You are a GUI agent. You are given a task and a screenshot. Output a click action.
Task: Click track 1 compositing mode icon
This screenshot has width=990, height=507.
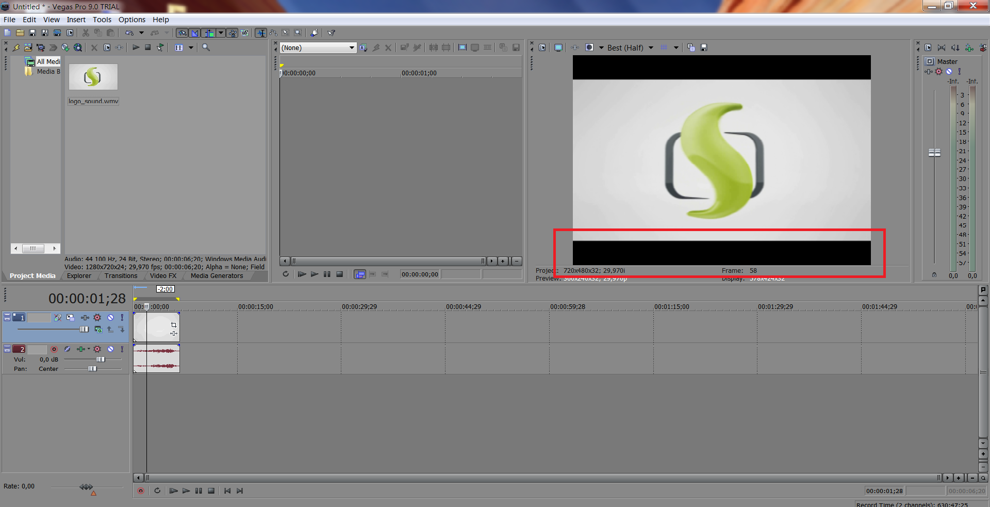coord(98,329)
